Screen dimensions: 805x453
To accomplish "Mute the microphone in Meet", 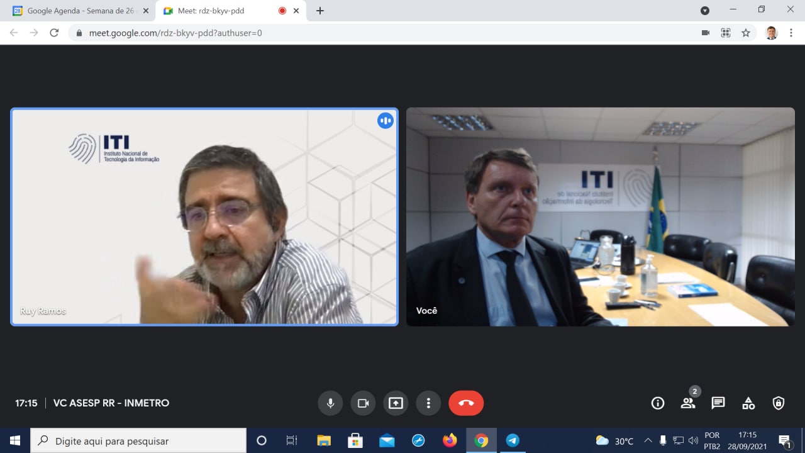I will [x=330, y=403].
